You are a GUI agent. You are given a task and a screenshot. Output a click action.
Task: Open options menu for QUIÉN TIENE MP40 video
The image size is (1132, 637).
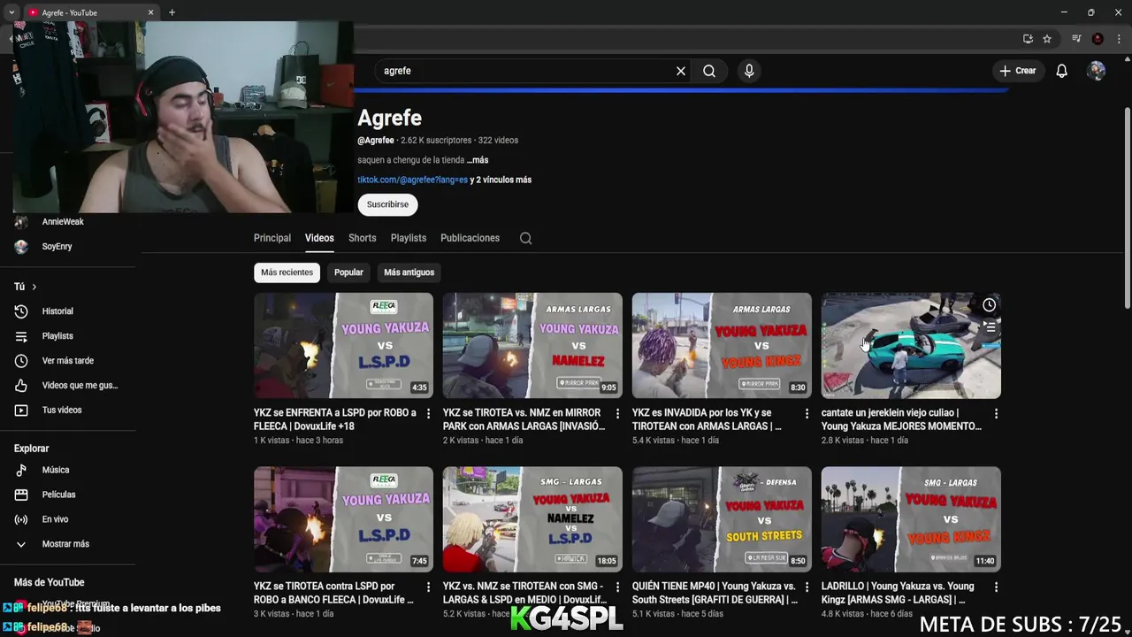807,587
